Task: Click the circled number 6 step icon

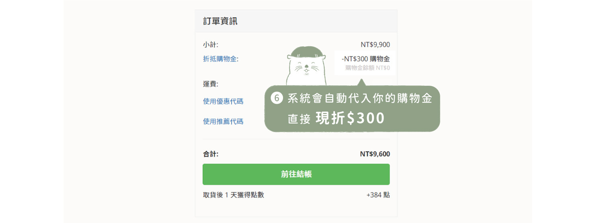Action: (x=276, y=98)
